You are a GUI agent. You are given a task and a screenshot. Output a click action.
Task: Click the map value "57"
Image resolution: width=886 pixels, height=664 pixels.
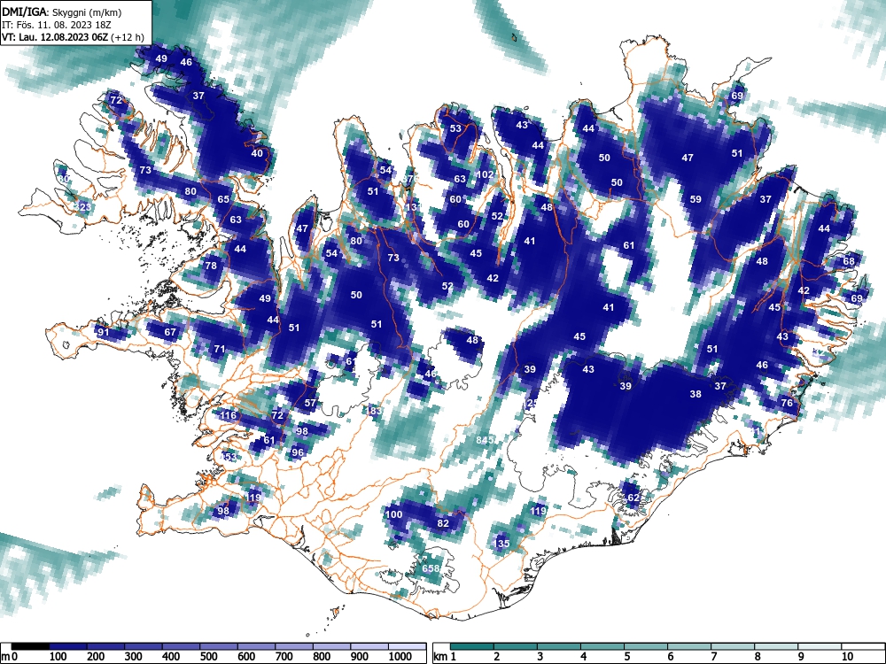(x=310, y=403)
